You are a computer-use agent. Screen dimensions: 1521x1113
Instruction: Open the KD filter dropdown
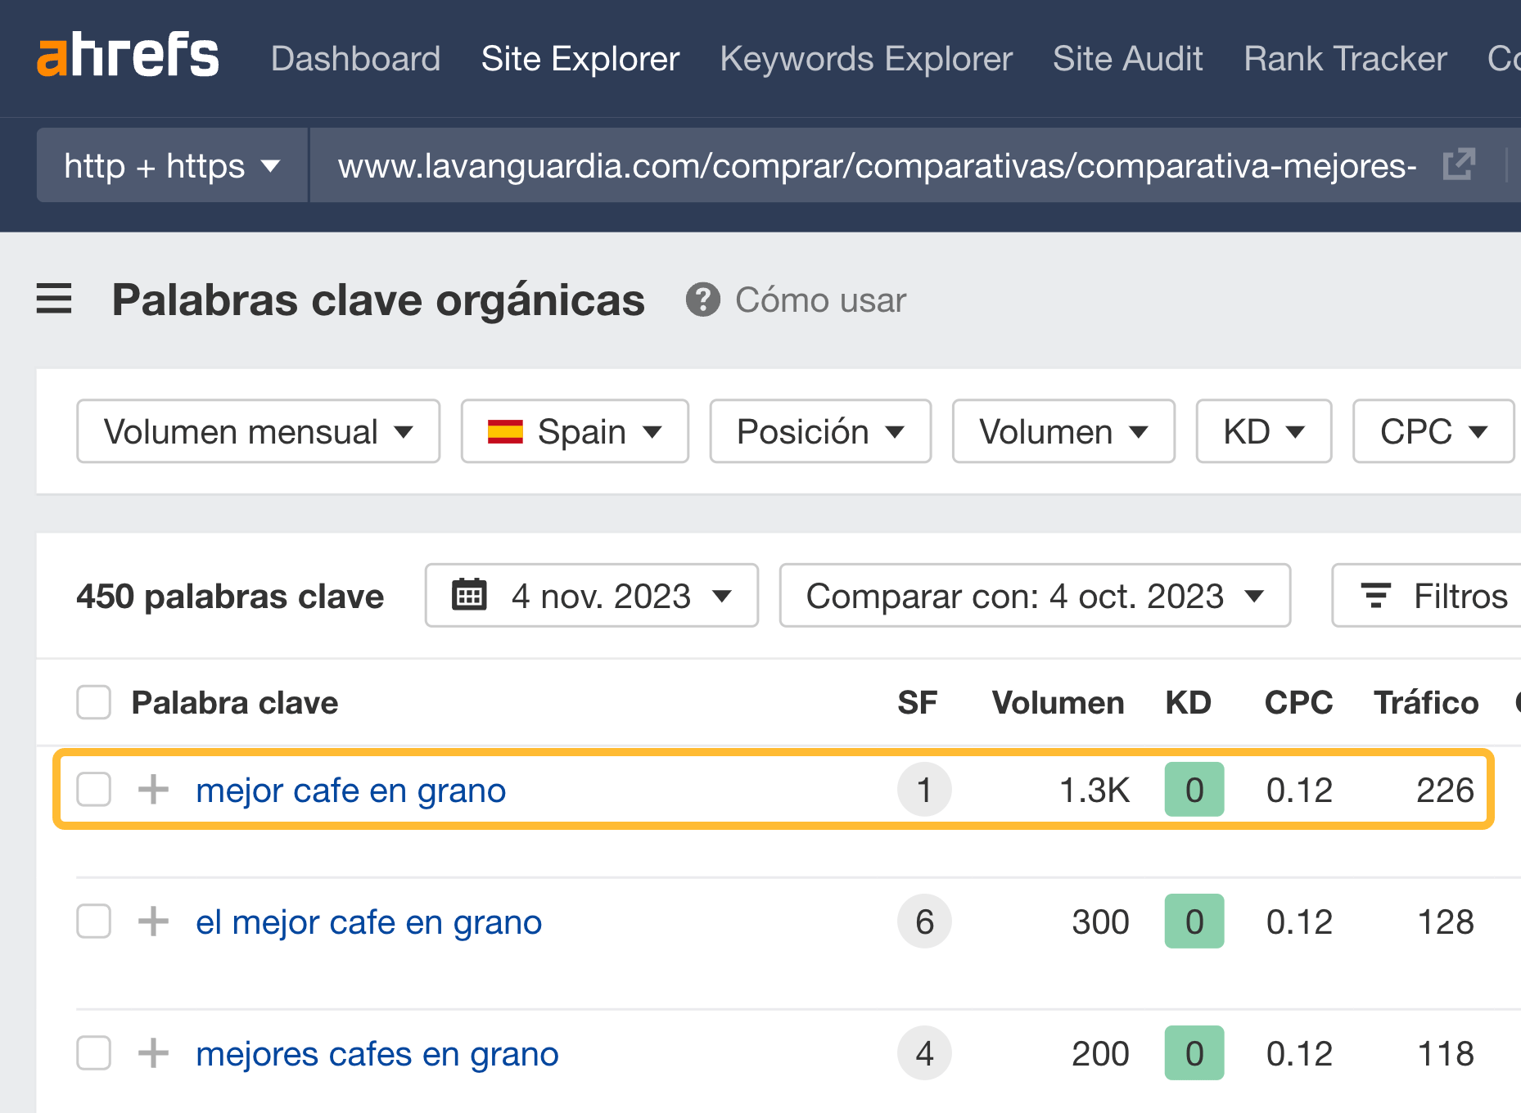coord(1263,431)
